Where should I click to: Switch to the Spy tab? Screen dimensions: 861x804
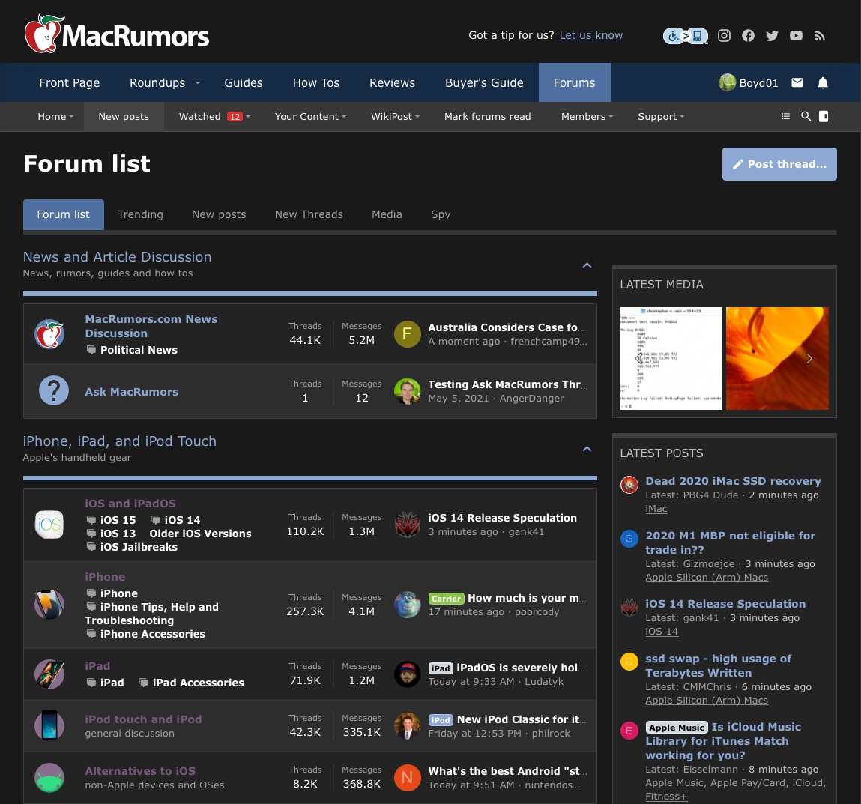point(441,214)
